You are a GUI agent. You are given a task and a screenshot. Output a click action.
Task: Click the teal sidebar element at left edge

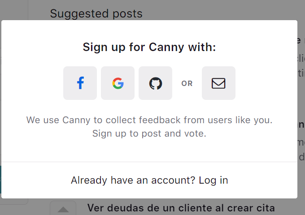point(0,180)
